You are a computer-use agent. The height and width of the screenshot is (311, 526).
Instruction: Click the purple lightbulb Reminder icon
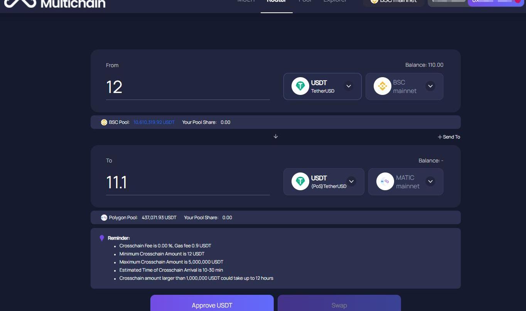click(x=102, y=238)
